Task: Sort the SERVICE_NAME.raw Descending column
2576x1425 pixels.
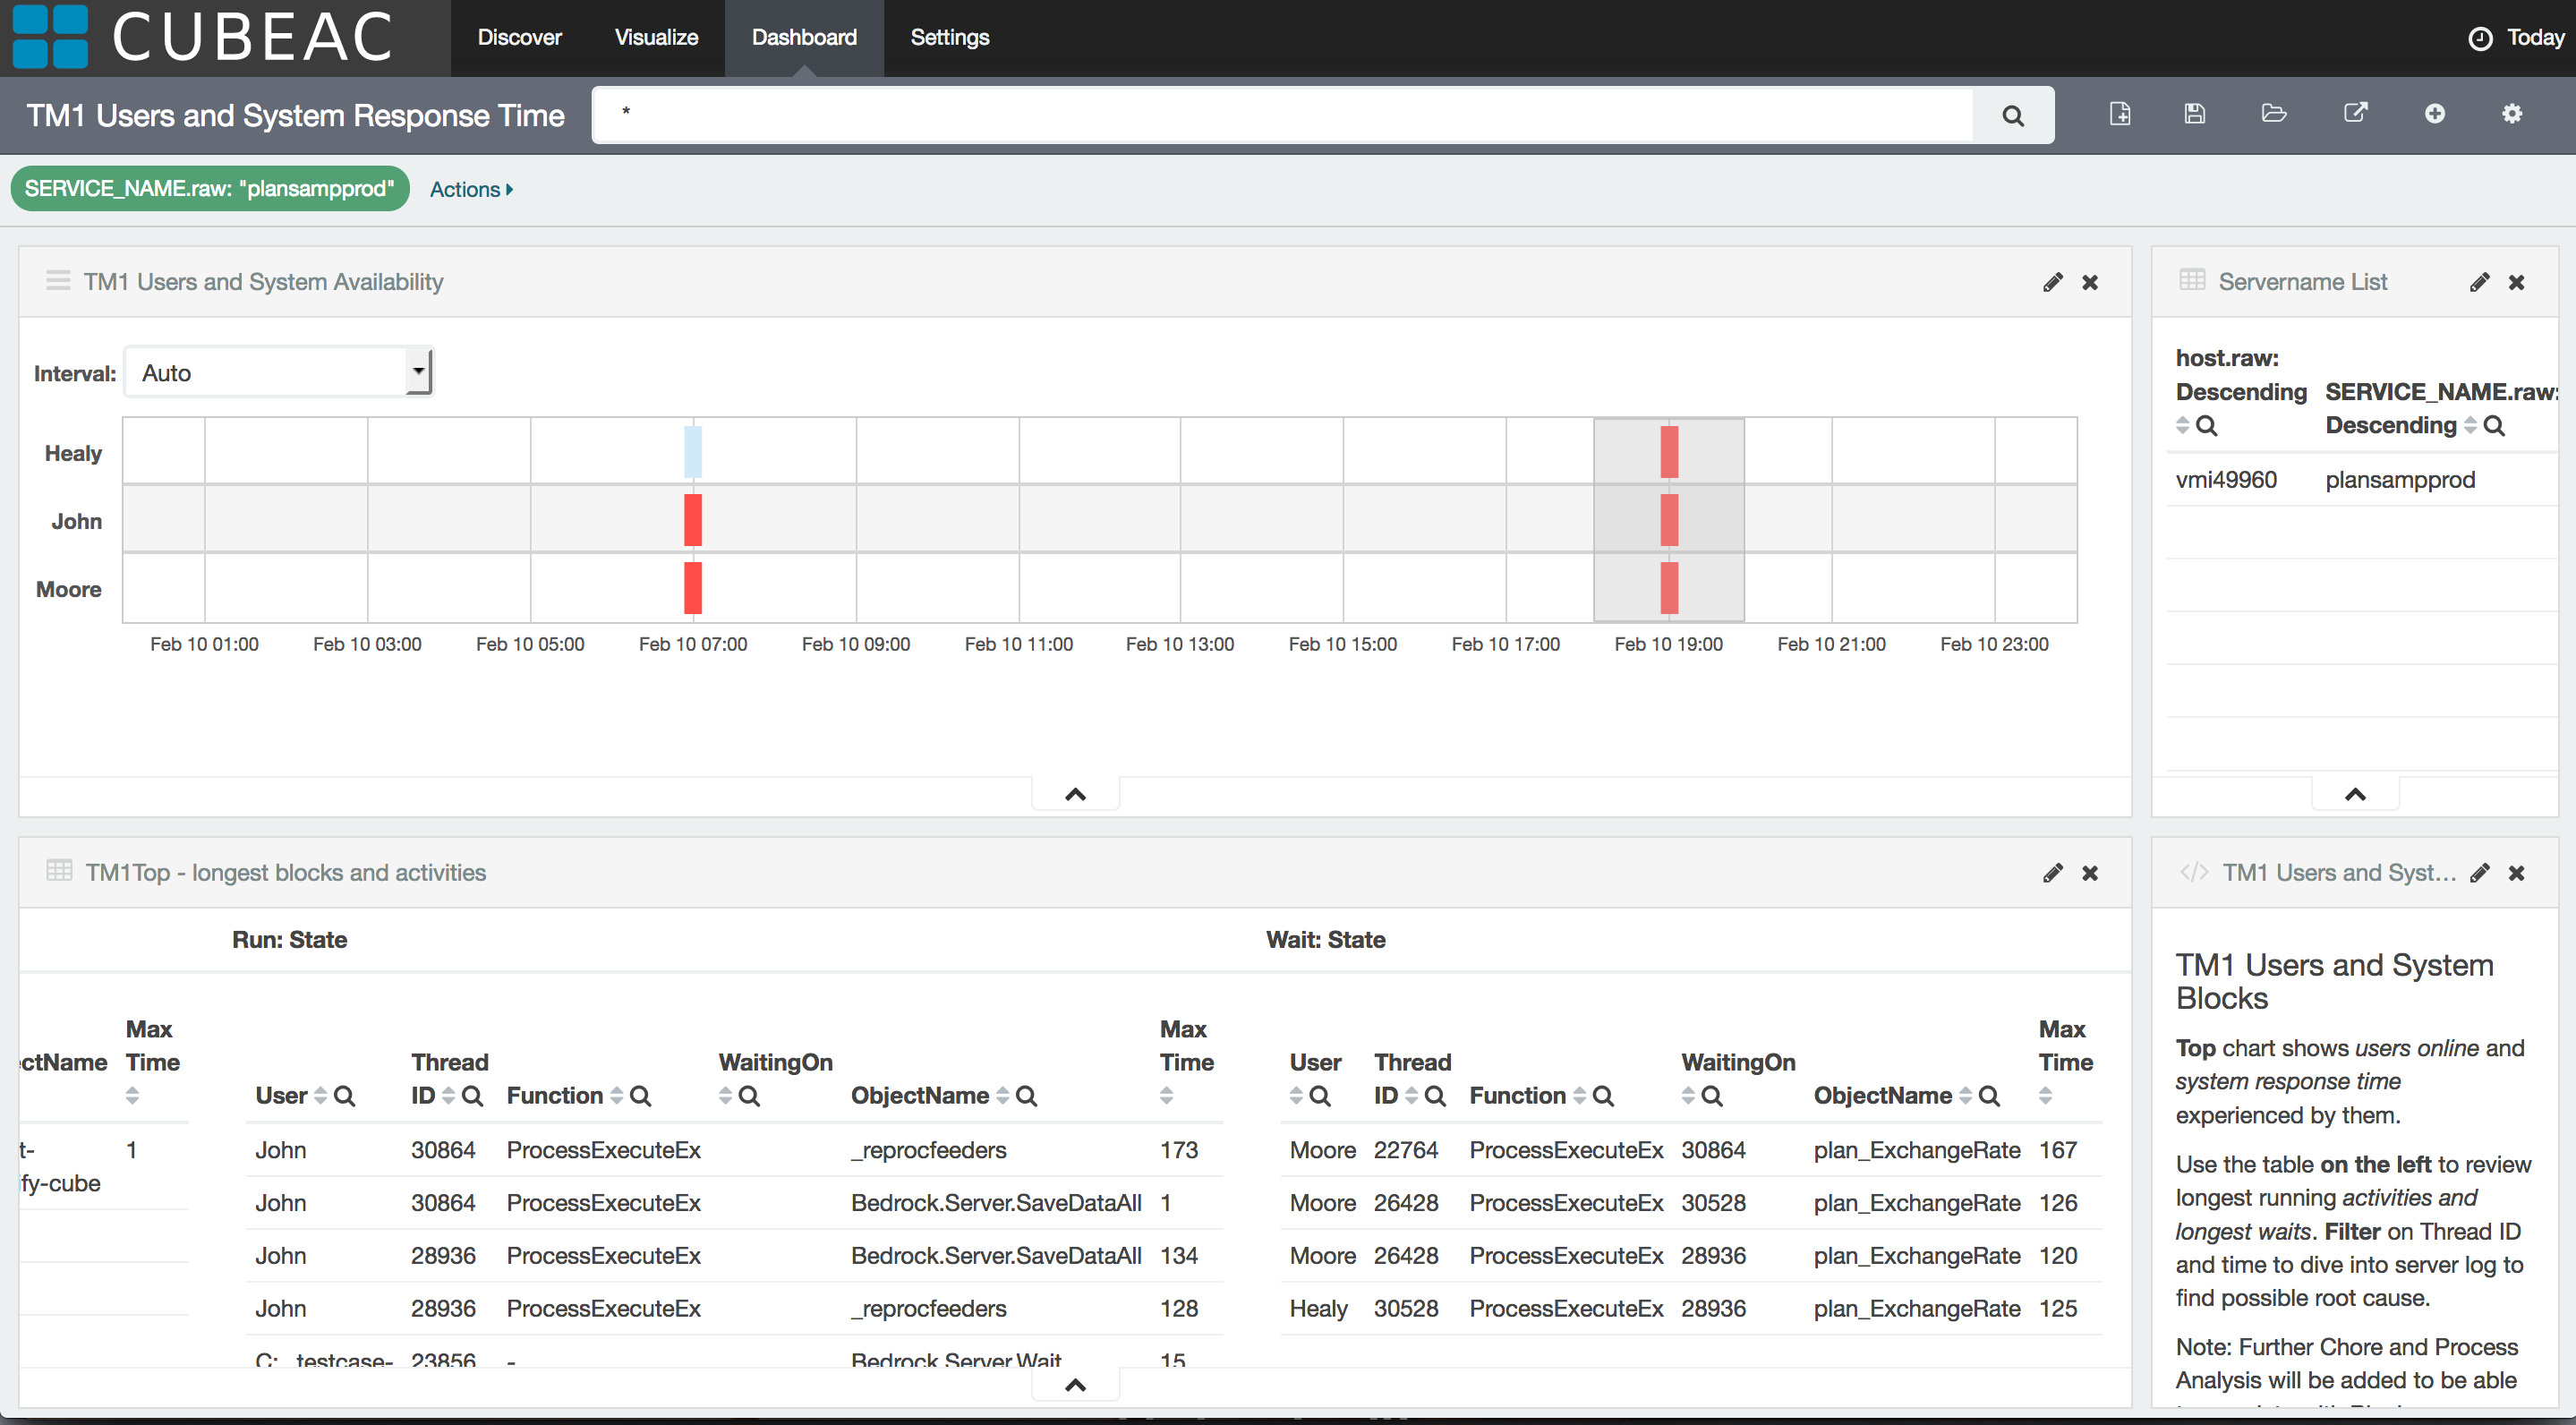Action: (2470, 426)
